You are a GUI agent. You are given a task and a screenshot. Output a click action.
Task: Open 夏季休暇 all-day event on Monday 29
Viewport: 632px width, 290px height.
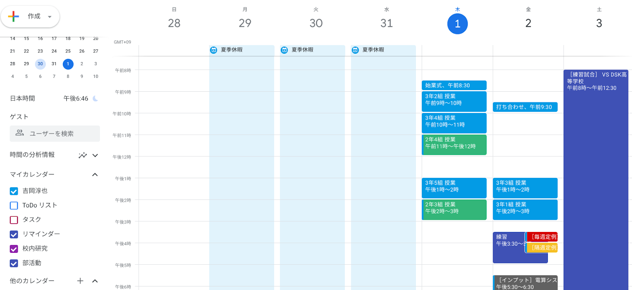coord(242,50)
